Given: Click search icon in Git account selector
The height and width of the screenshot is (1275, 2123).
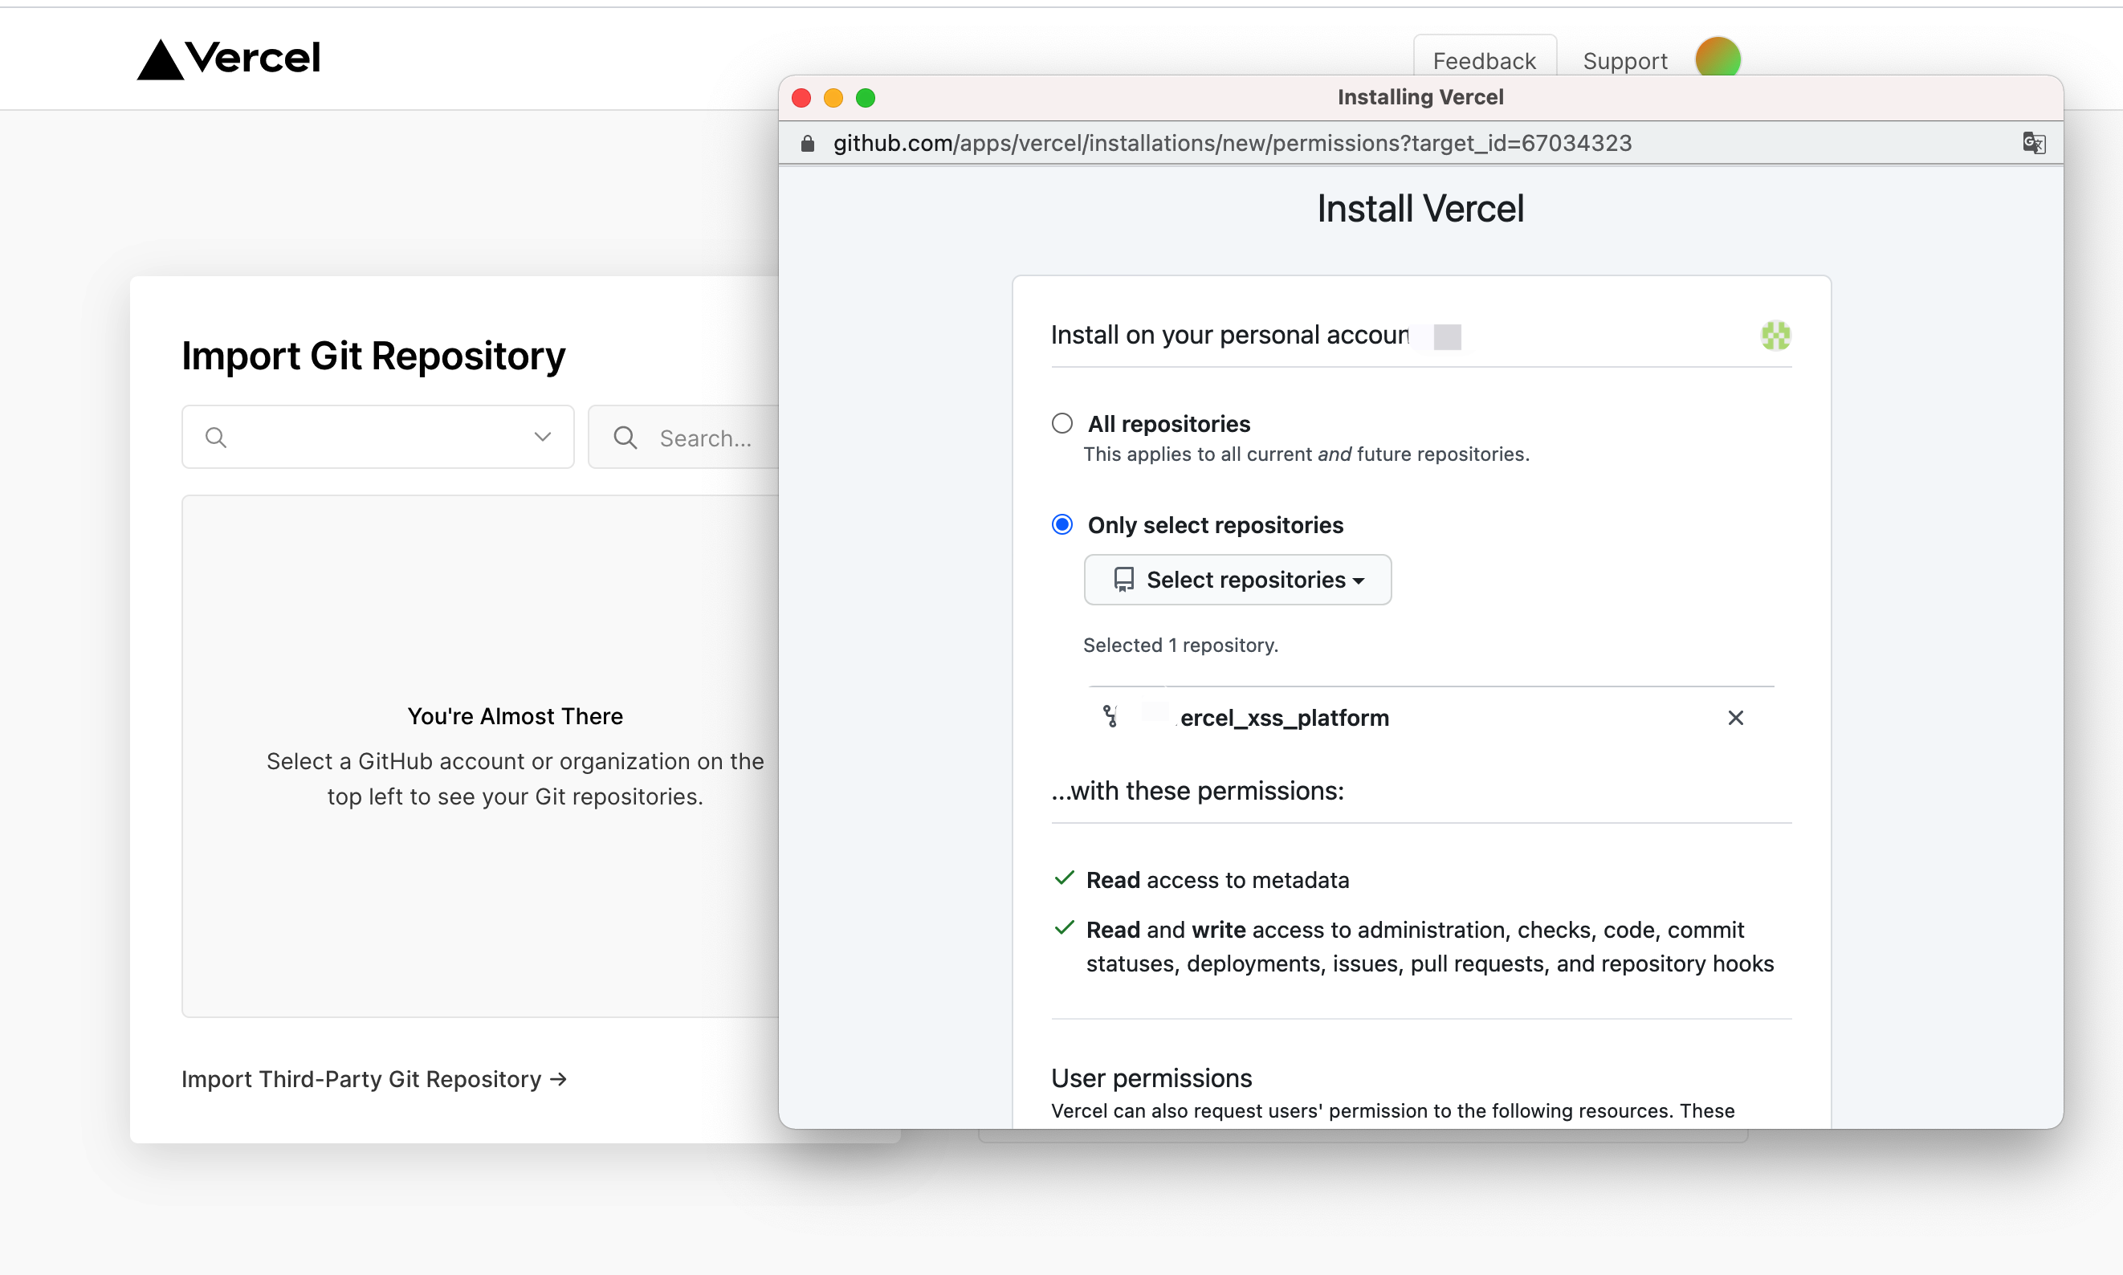Looking at the screenshot, I should (x=216, y=438).
